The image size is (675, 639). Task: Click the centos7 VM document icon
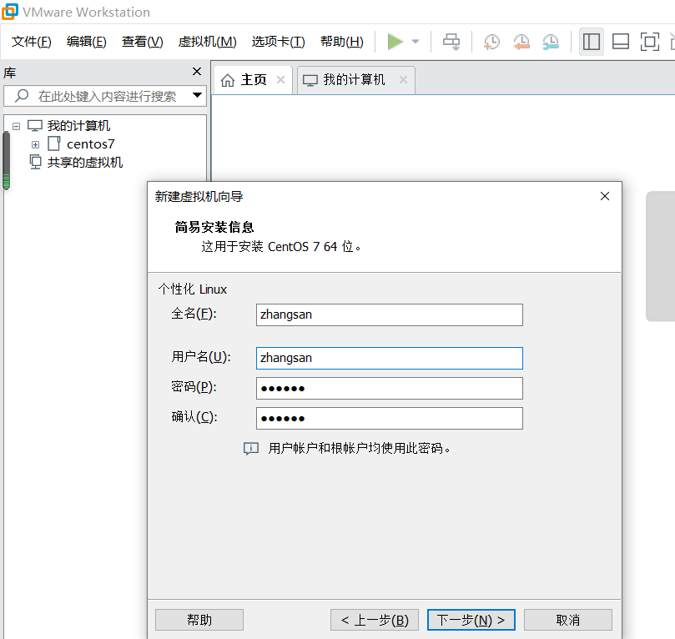53,143
